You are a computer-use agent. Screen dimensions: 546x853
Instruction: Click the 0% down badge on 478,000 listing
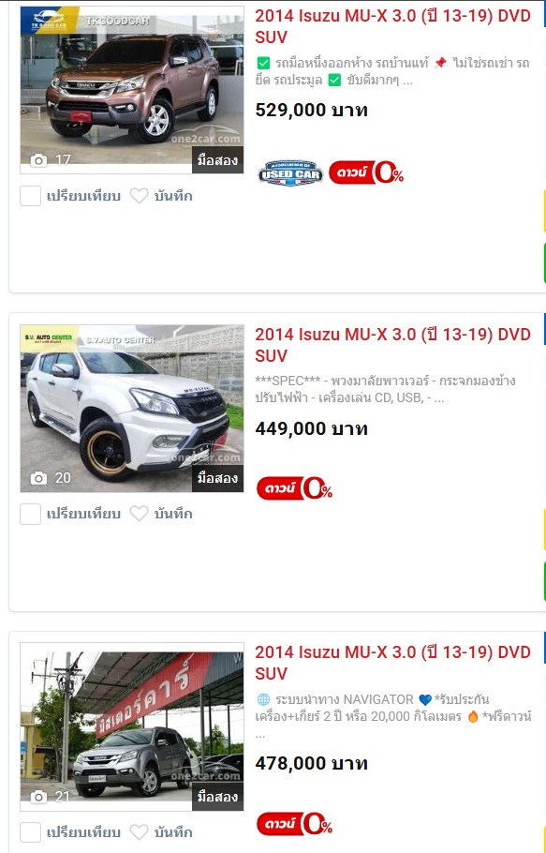(x=294, y=824)
